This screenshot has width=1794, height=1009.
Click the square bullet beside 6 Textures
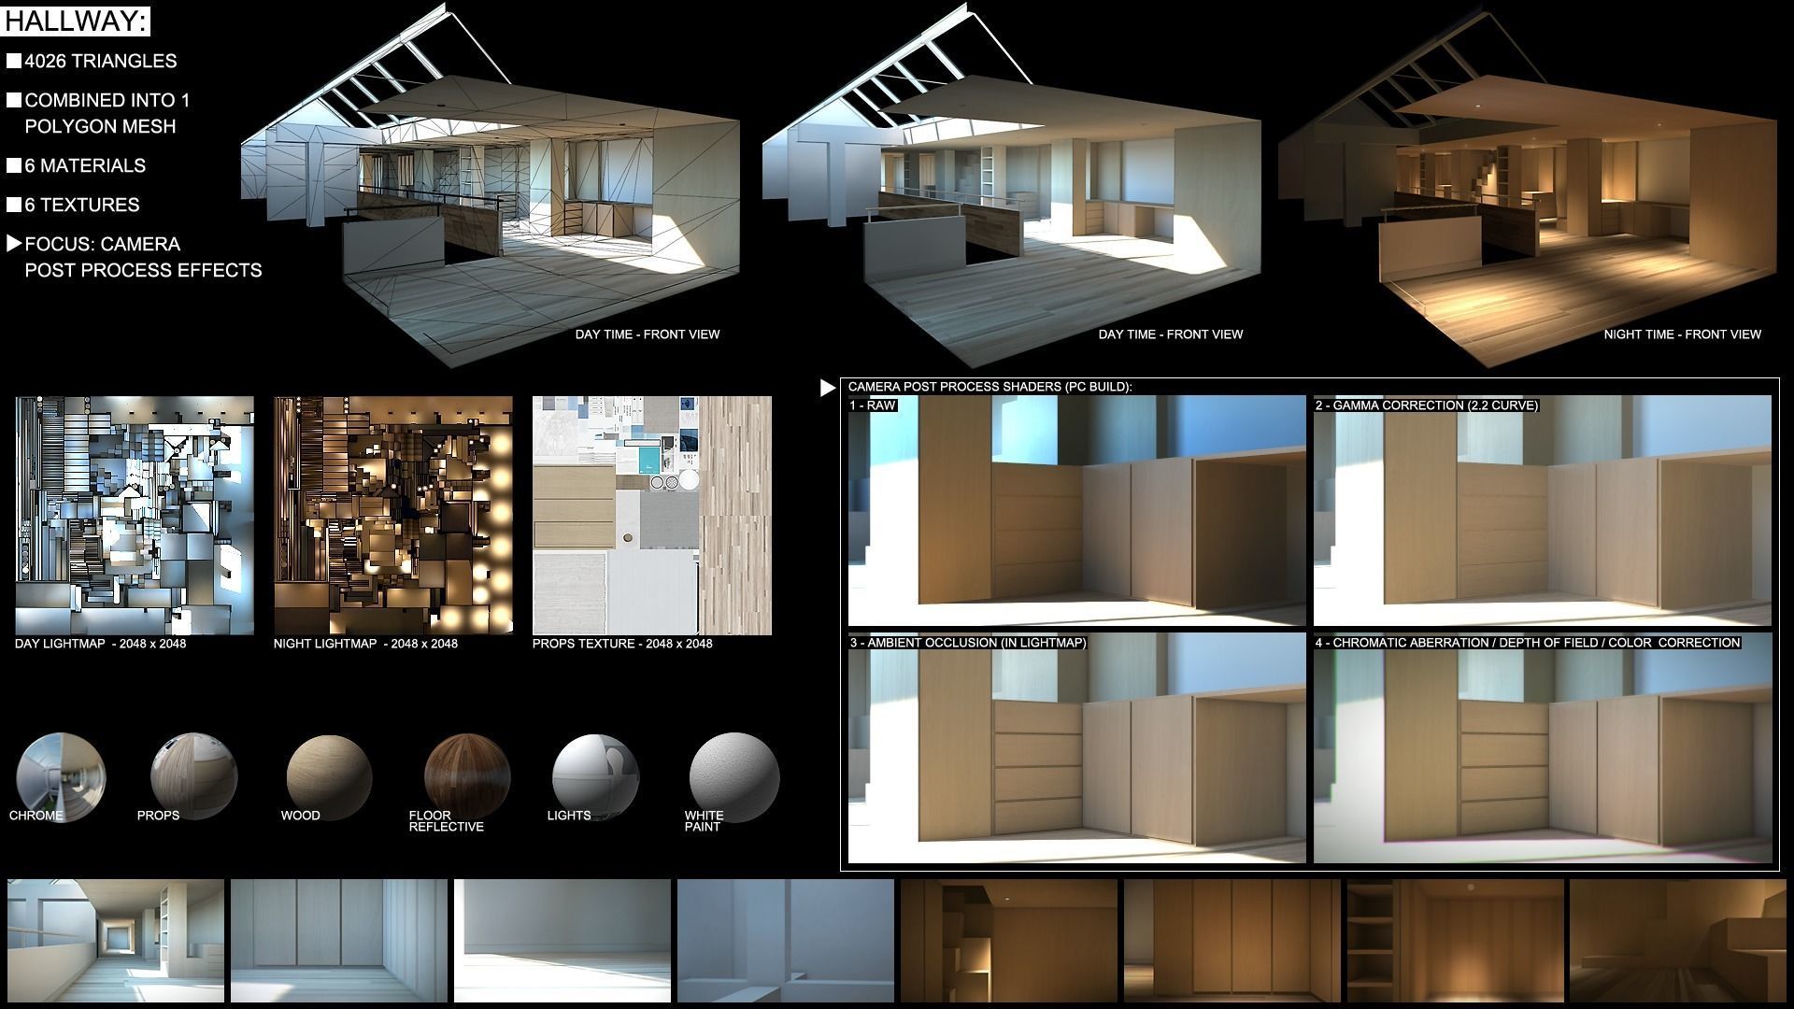point(14,206)
